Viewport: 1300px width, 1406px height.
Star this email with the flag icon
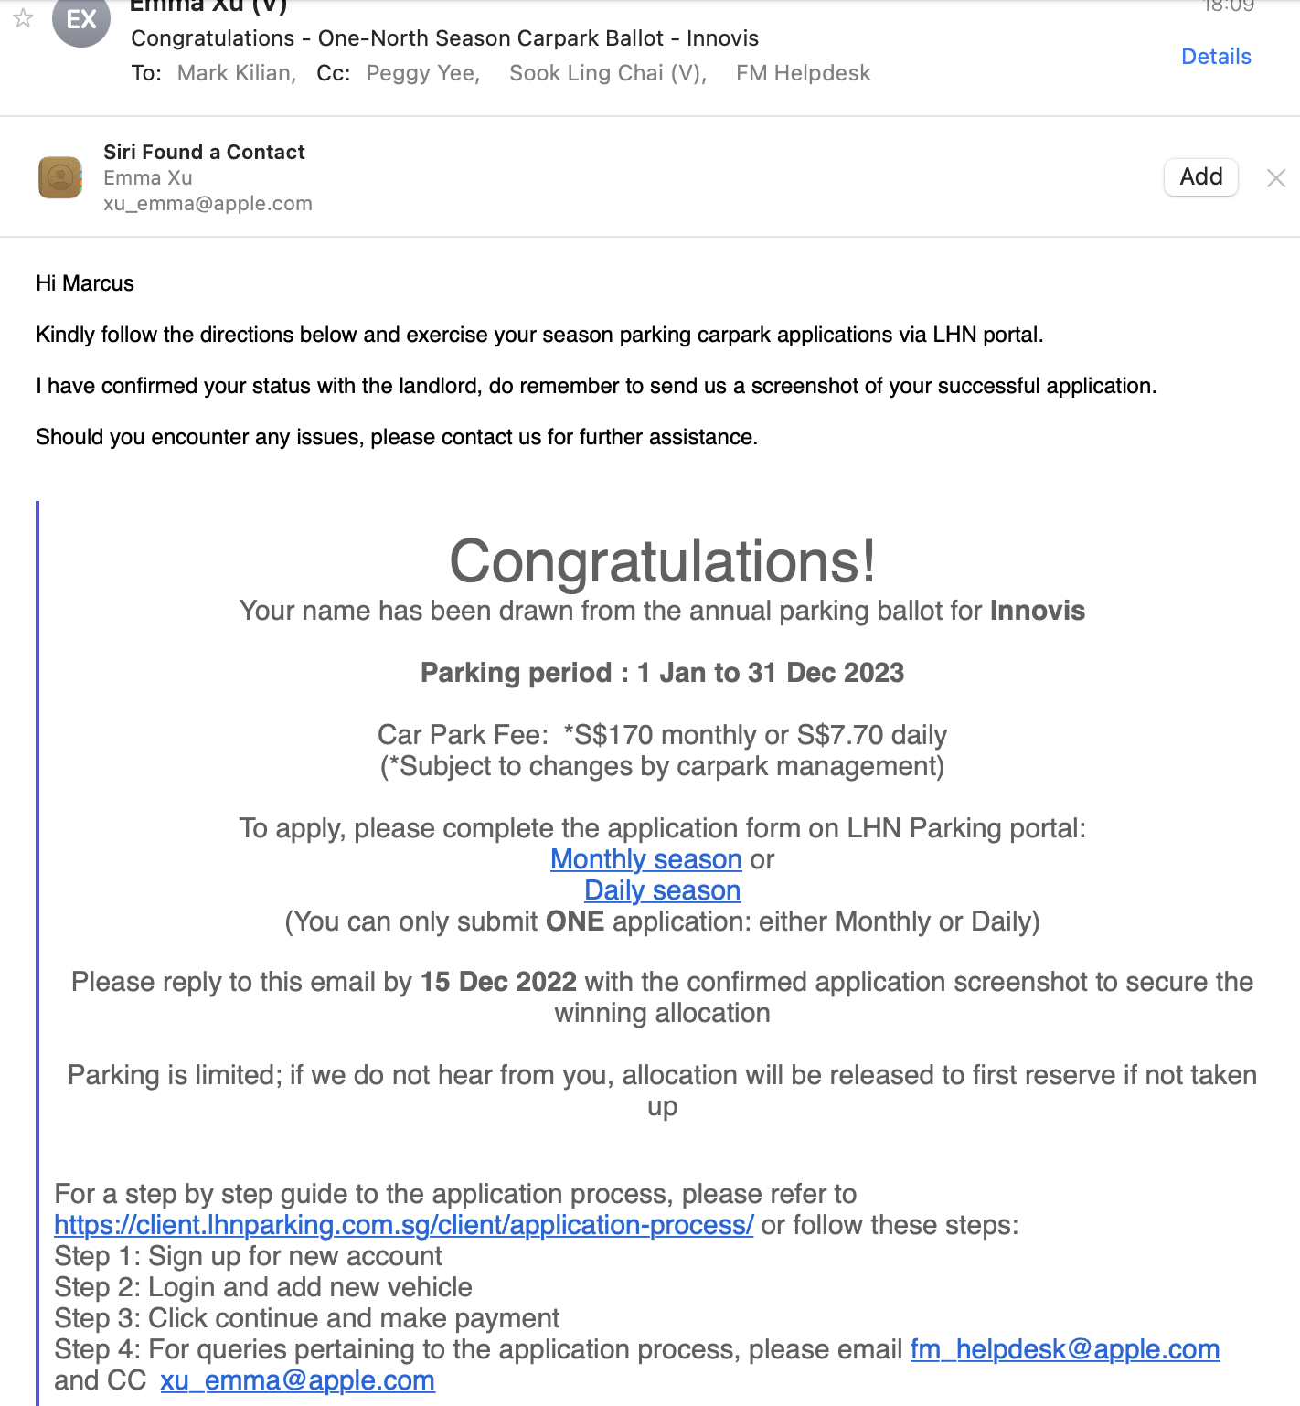point(24,18)
